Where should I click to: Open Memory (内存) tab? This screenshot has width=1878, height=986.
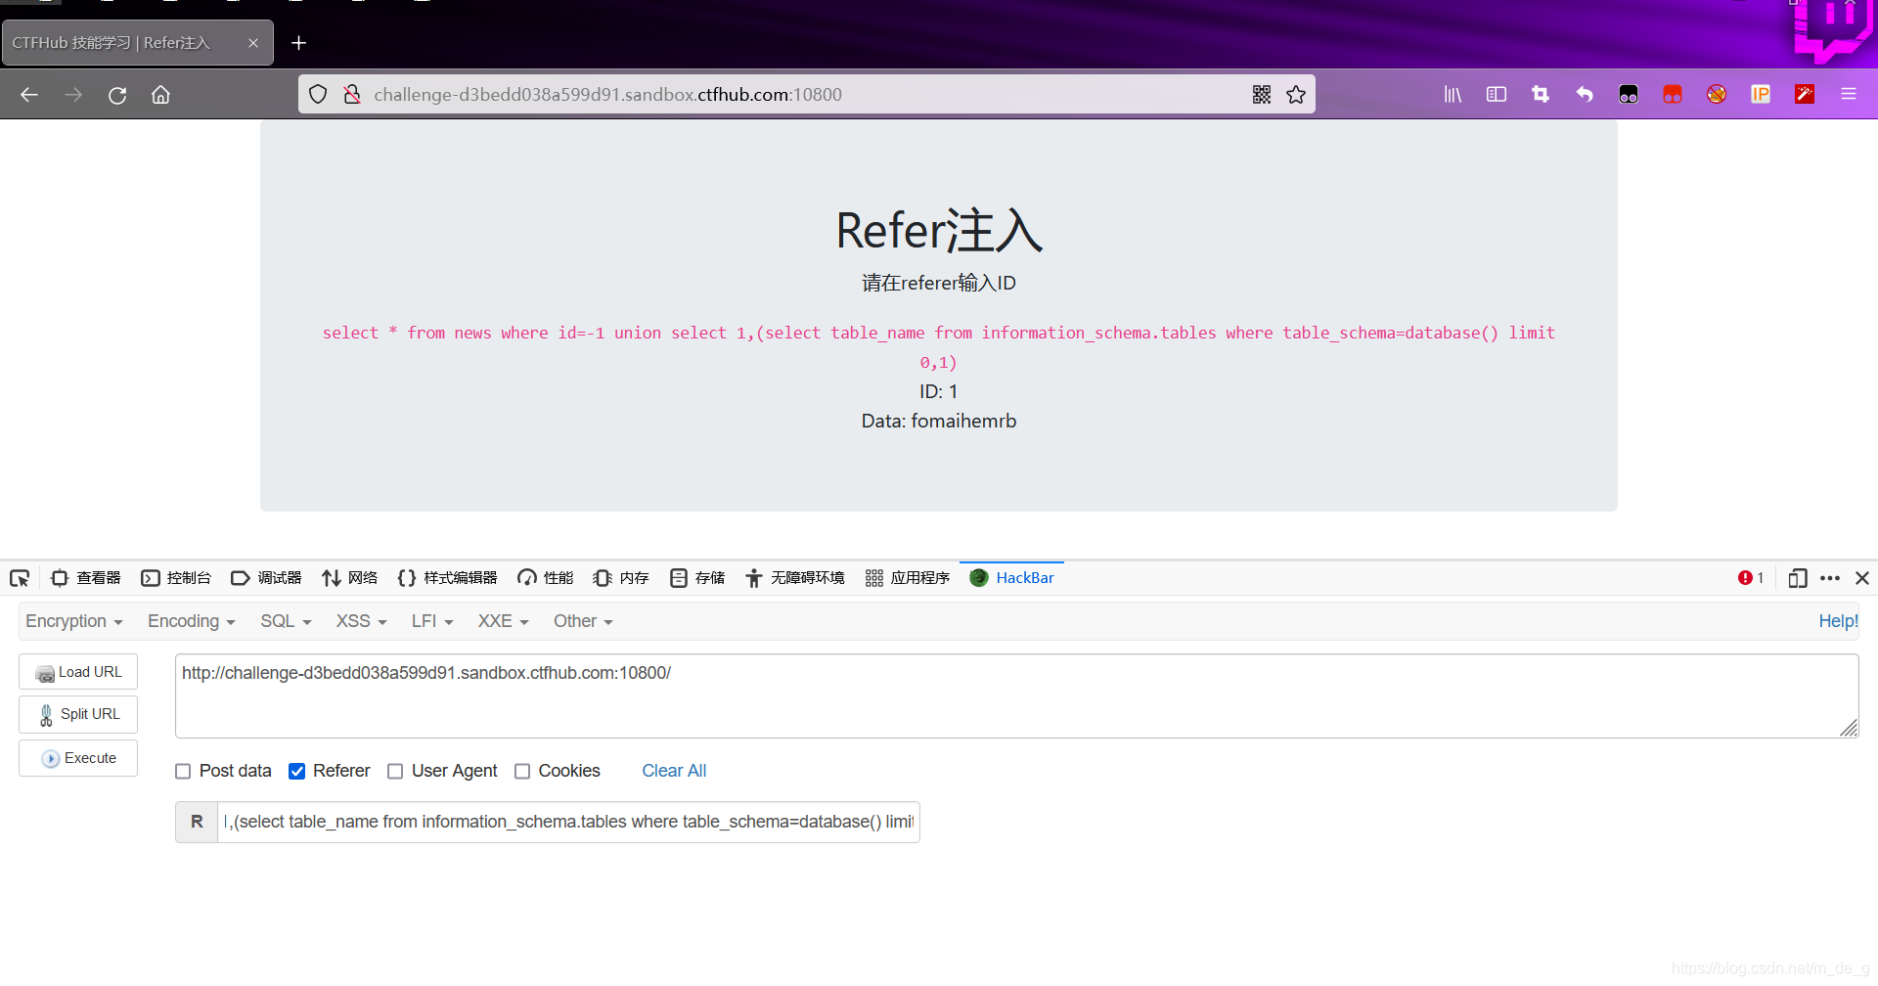621,578
